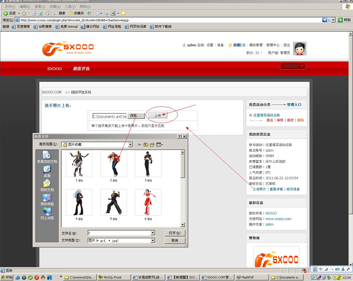Go up one folder level in dialog

pos(146,145)
